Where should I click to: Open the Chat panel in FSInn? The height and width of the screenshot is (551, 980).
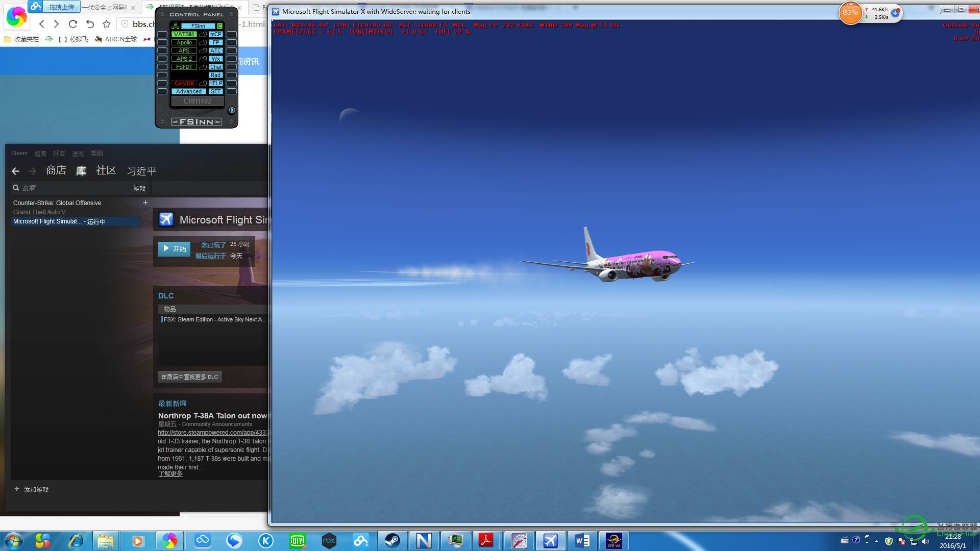[216, 67]
